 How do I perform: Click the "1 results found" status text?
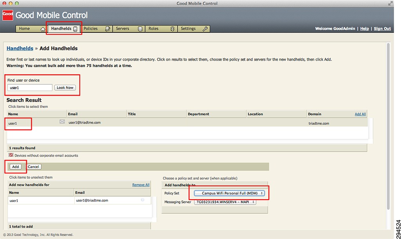click(x=22, y=148)
